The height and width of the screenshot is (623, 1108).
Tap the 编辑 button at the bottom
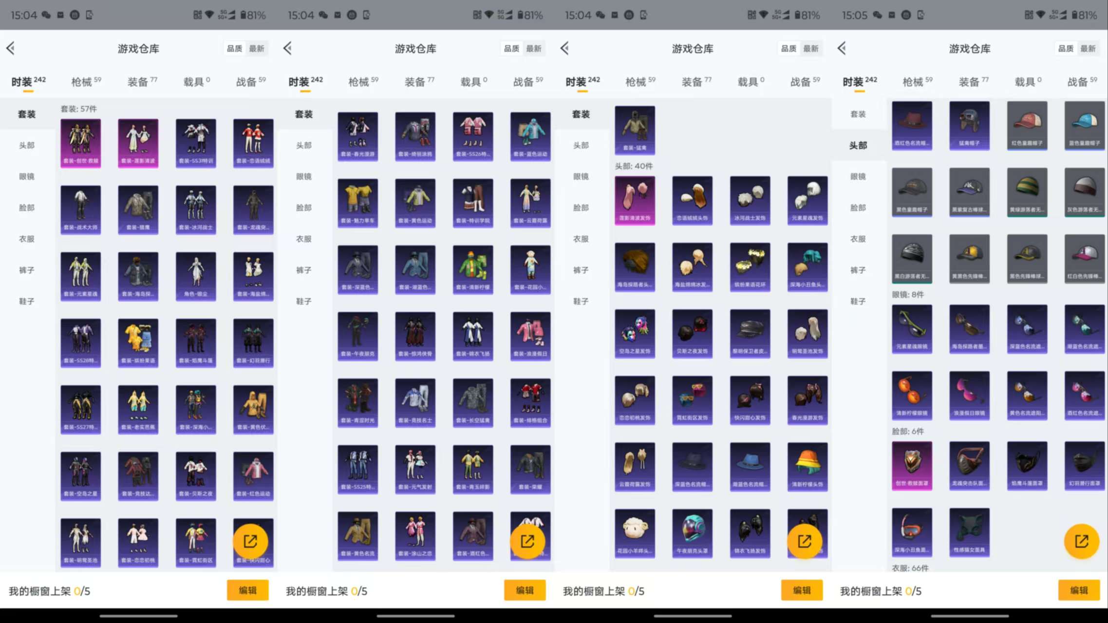pos(247,590)
